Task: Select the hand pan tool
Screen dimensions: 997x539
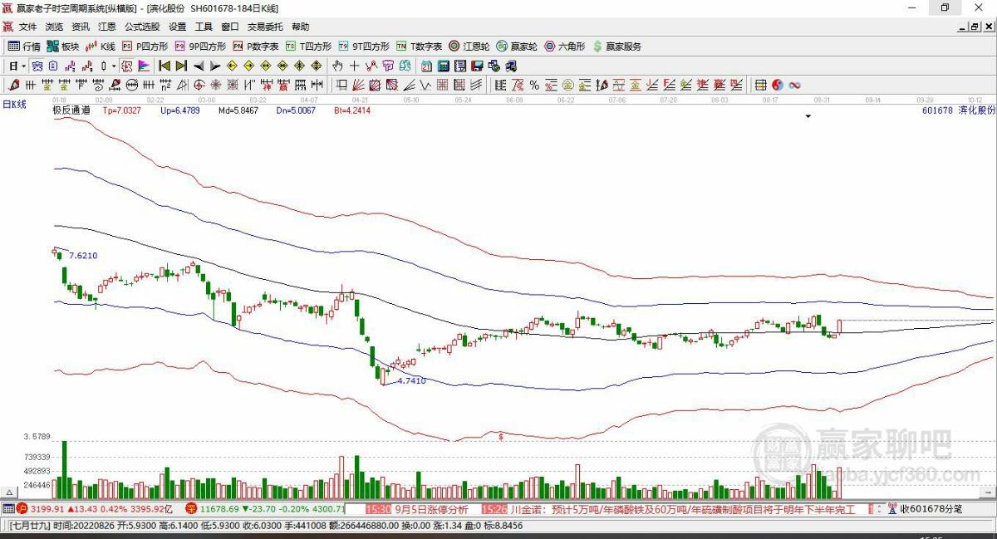Action: point(337,66)
